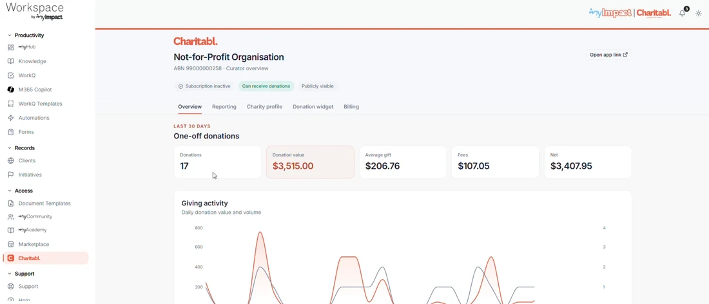Click the Giving activity heading
The height and width of the screenshot is (304, 709).
(x=204, y=204)
